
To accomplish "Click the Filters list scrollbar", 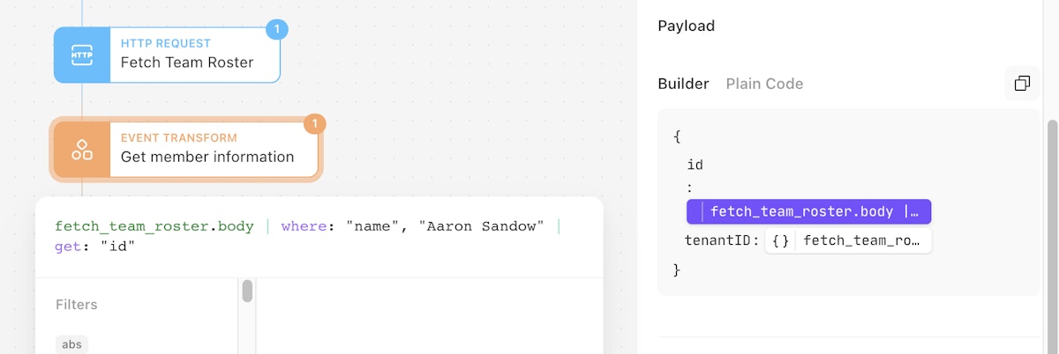I will pos(247,291).
